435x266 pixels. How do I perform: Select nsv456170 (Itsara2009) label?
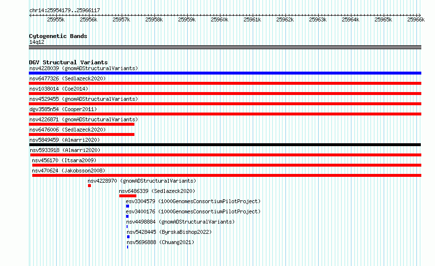pos(64,160)
